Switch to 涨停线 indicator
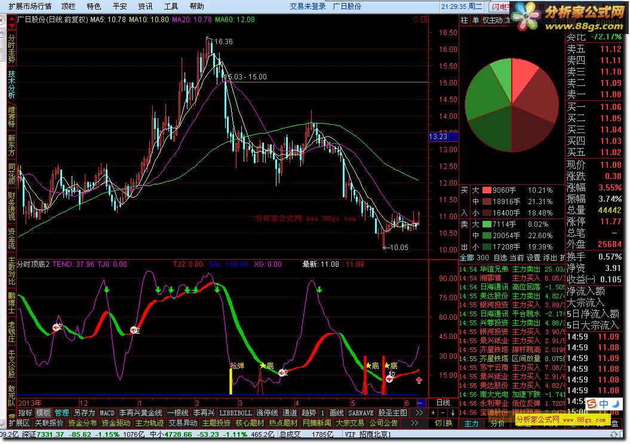This screenshot has width=630, height=444. tap(267, 413)
